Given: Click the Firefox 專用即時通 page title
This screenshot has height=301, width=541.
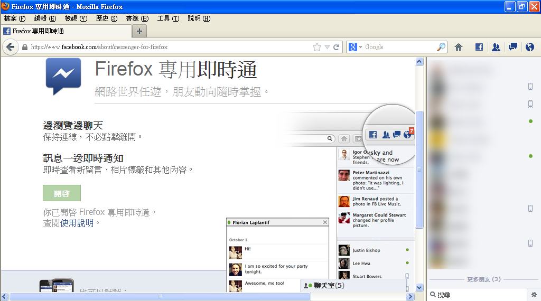Looking at the screenshot, I should tap(175, 69).
